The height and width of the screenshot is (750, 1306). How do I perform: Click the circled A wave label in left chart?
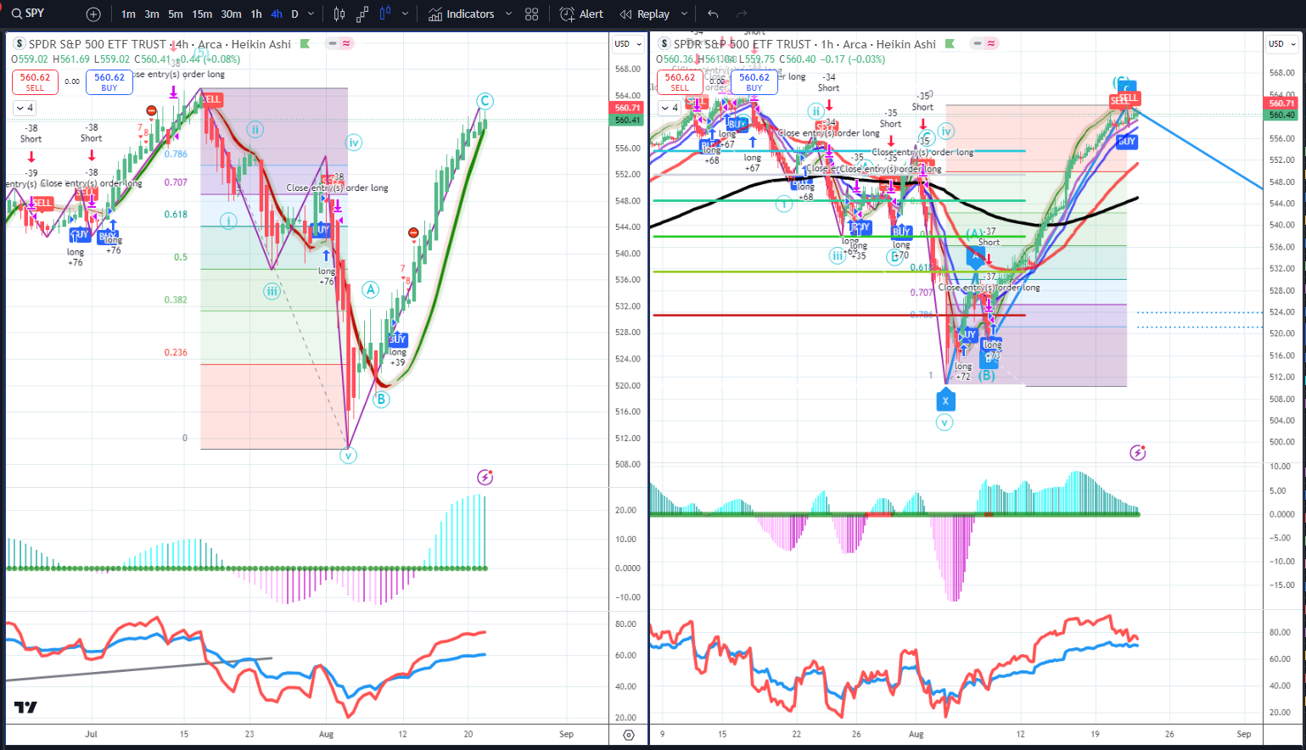[x=370, y=289]
